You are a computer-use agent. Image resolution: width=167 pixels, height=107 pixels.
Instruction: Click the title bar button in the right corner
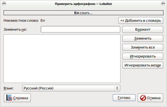pyautogui.click(x=163, y=4)
